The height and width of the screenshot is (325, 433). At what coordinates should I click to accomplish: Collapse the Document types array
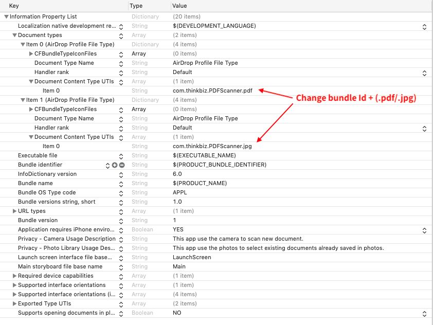[x=14, y=35]
